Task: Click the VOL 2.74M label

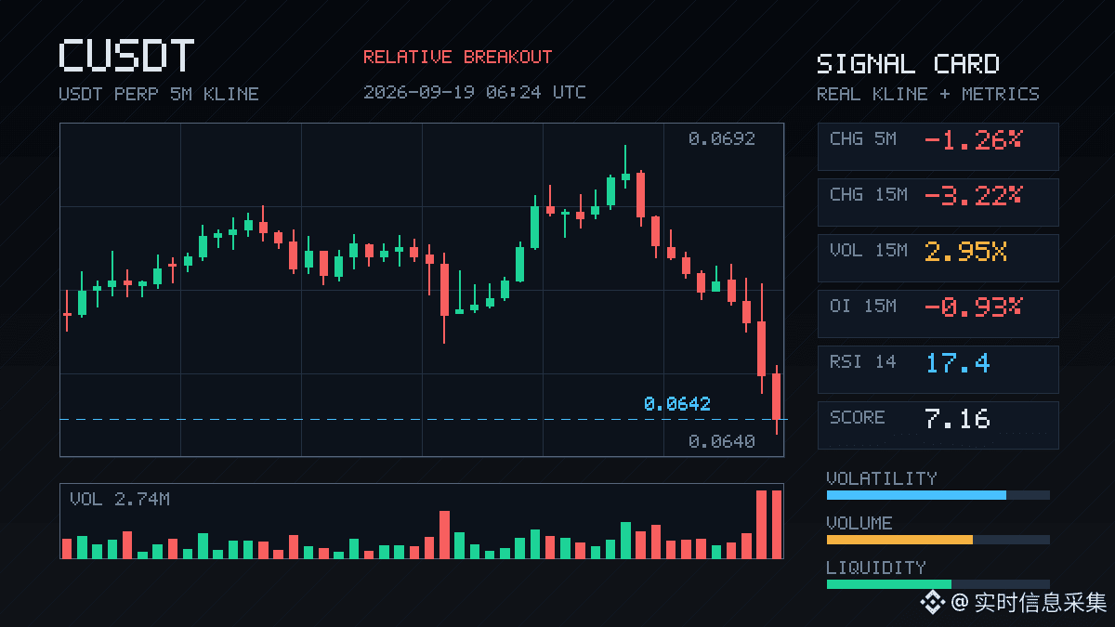Action: coord(120,499)
